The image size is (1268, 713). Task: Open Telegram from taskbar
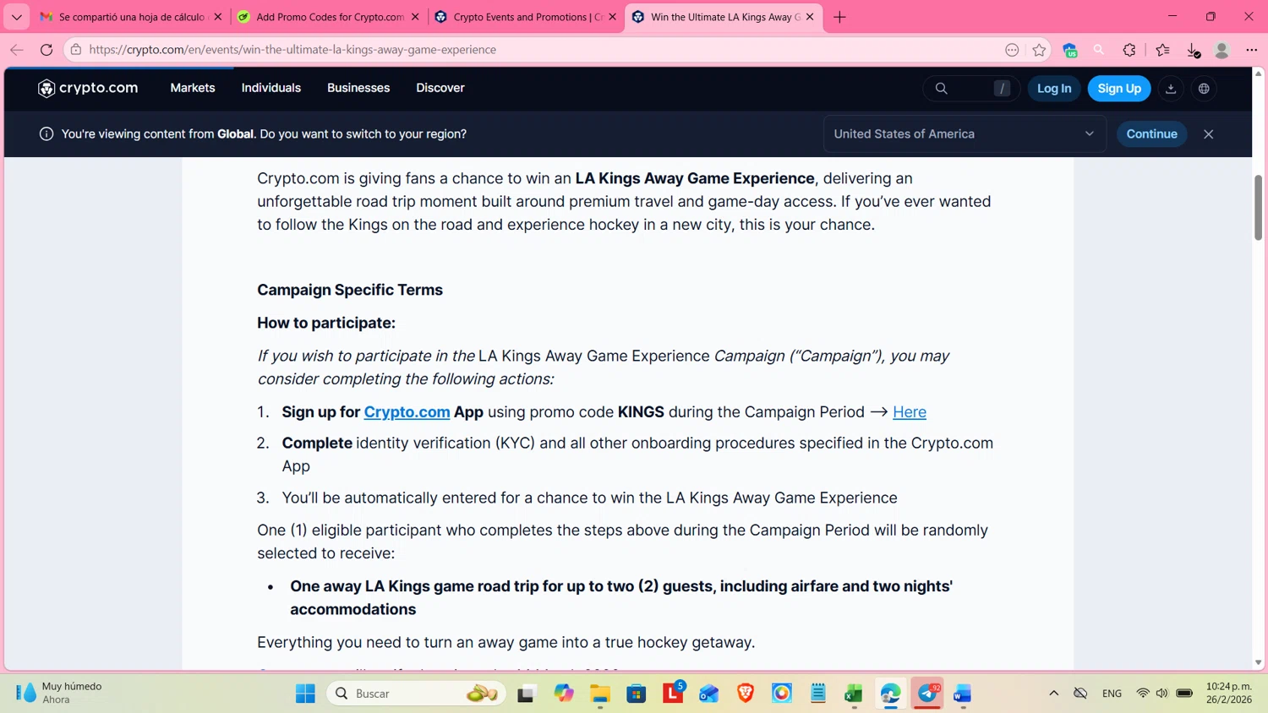tap(927, 694)
